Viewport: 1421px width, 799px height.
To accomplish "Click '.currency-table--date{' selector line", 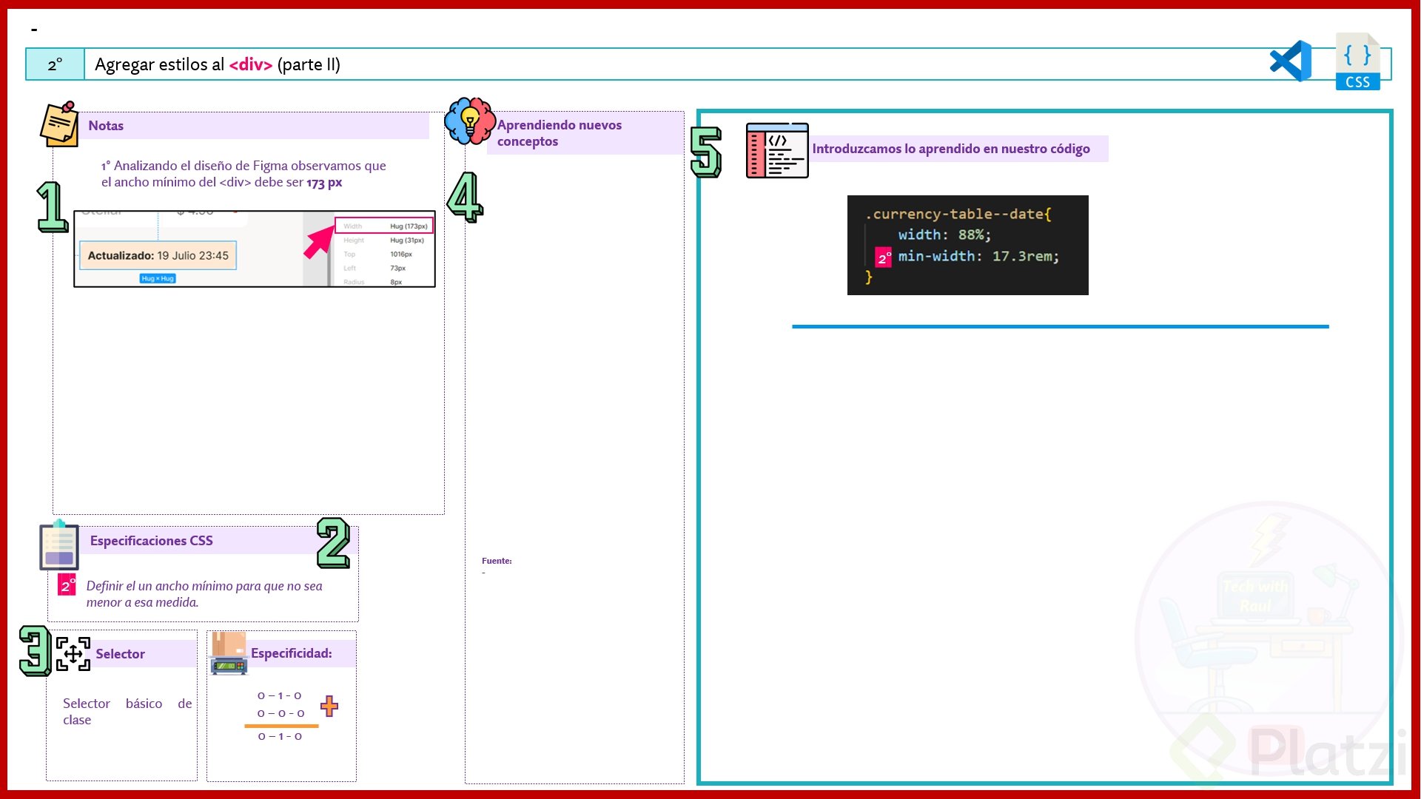I will click(958, 214).
